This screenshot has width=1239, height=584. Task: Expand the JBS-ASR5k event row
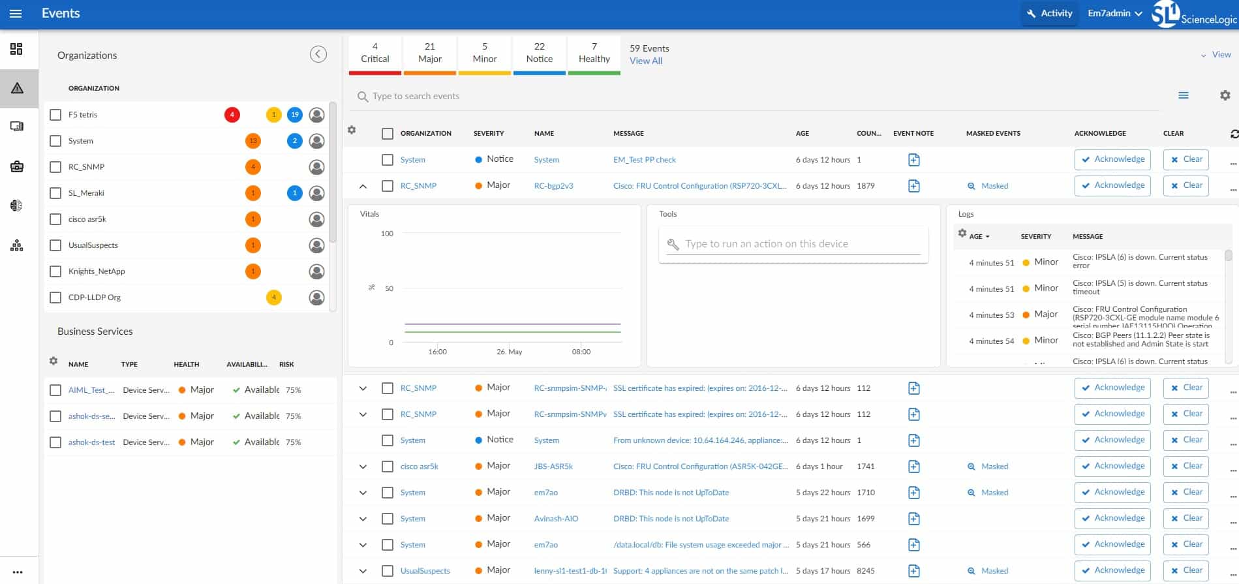(363, 467)
